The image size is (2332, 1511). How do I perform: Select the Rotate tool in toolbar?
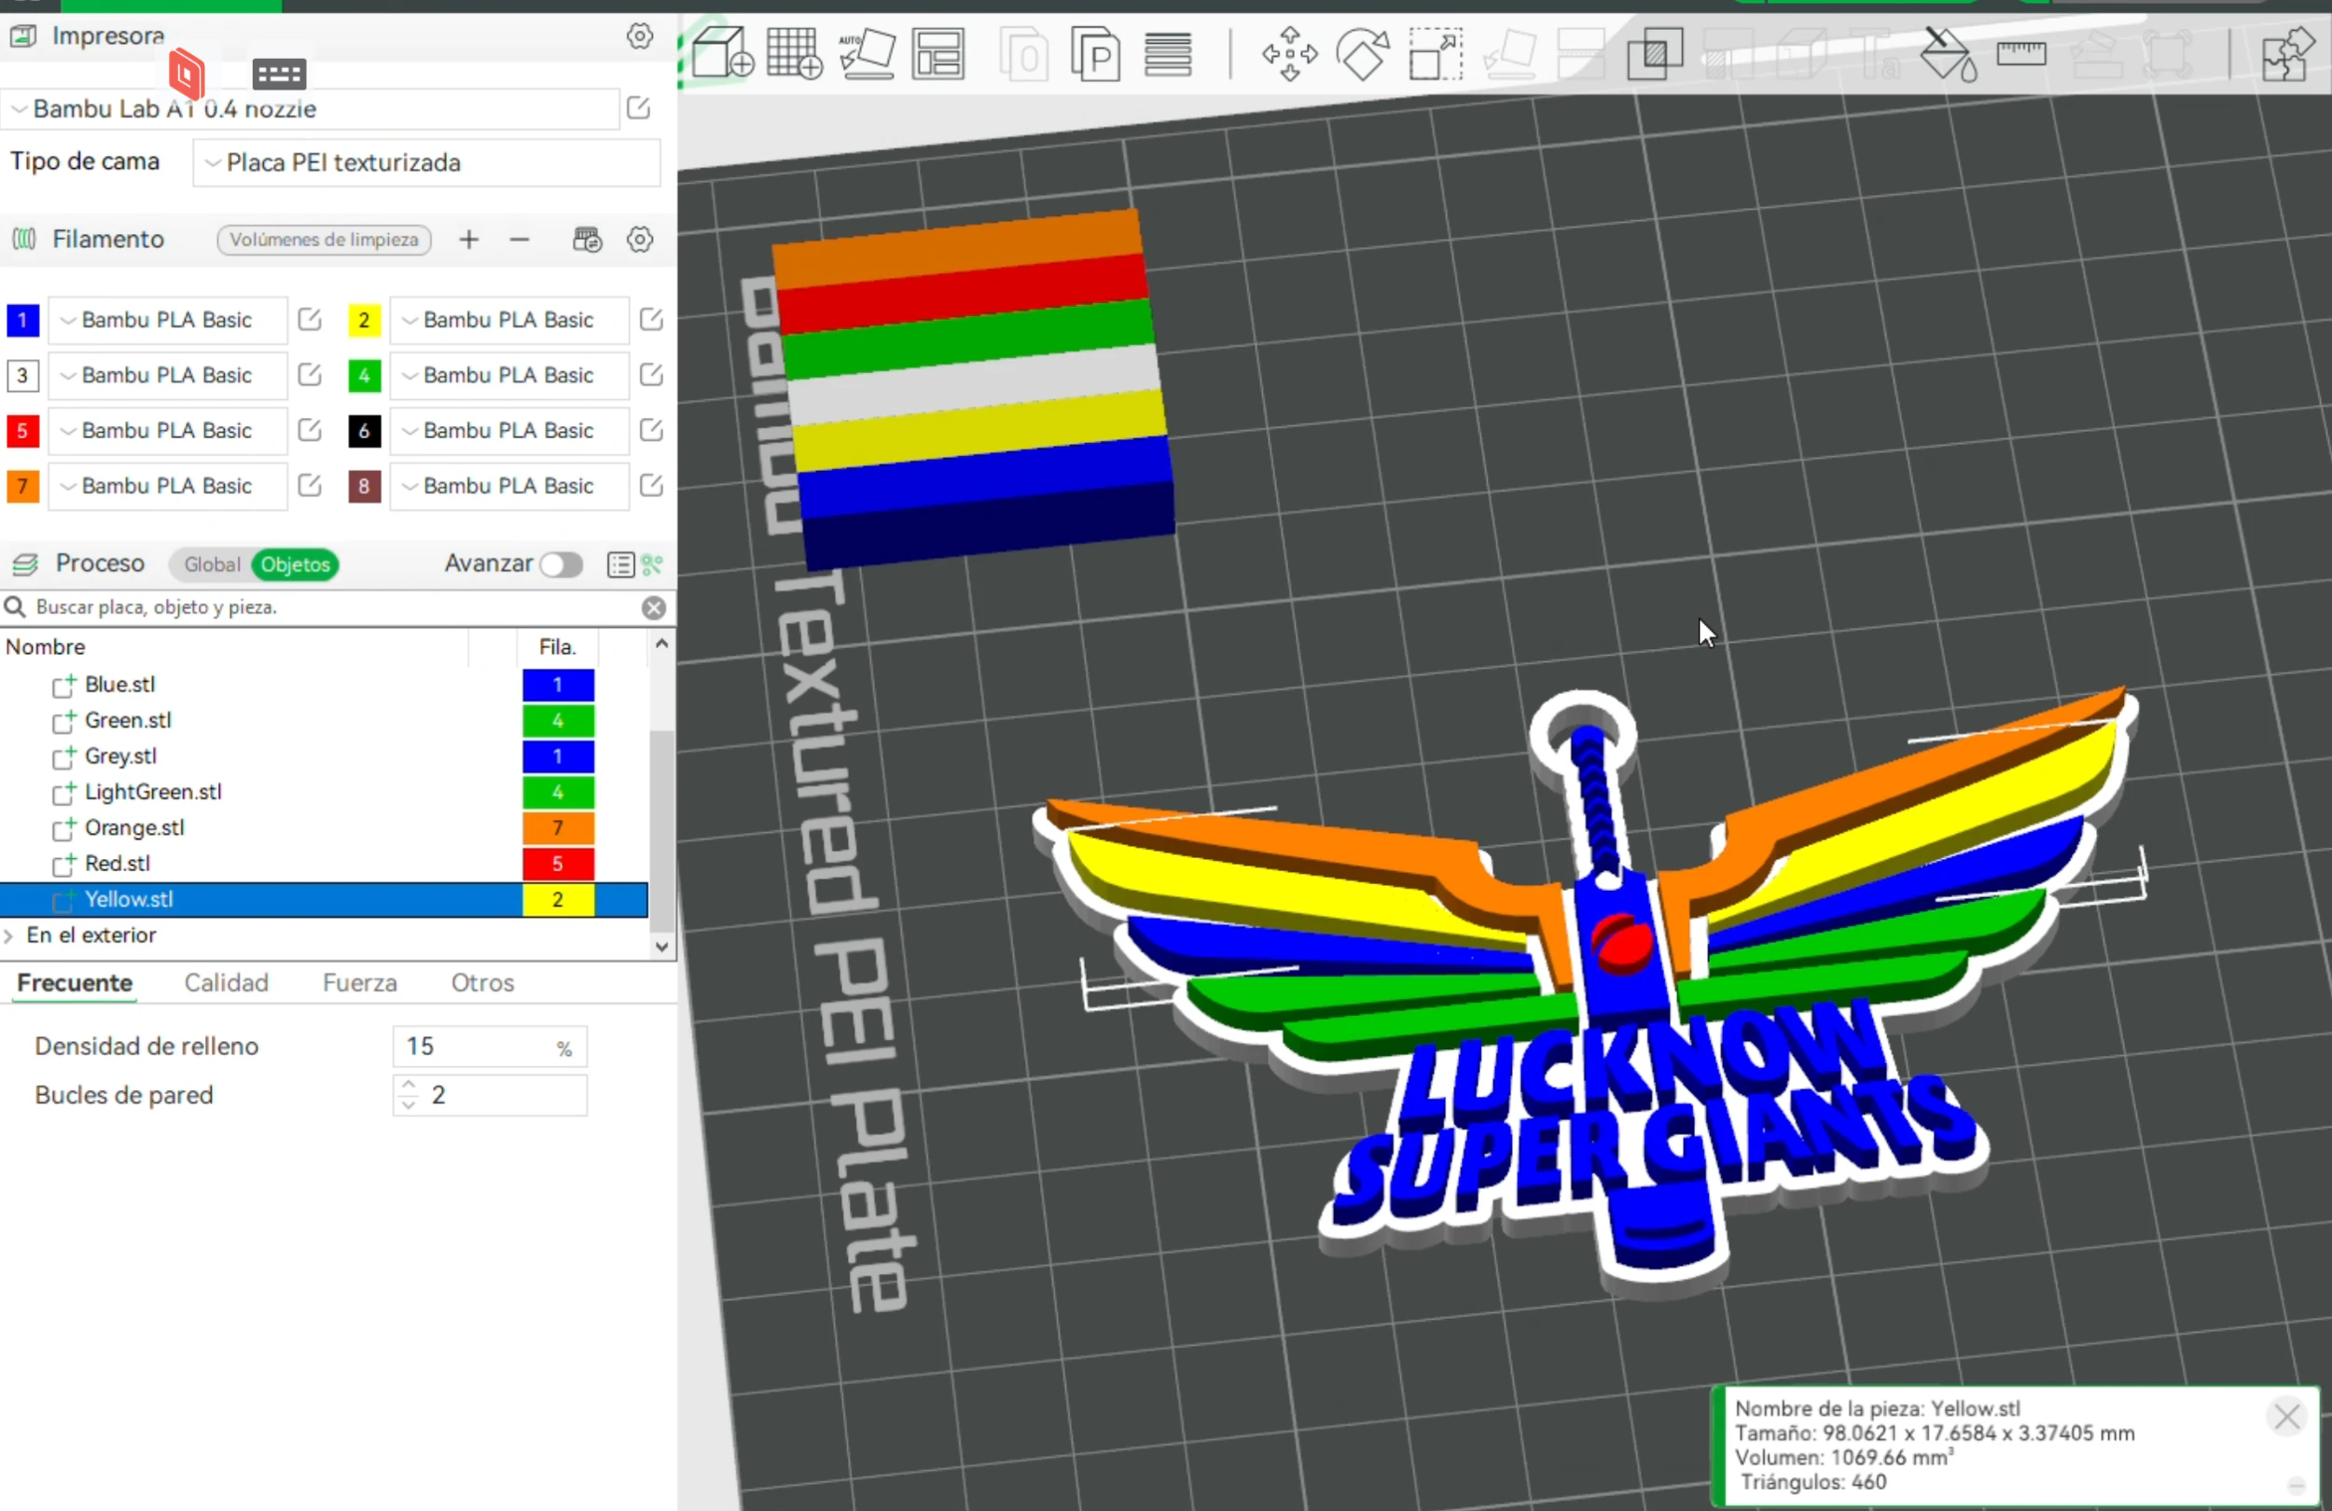(x=1363, y=54)
